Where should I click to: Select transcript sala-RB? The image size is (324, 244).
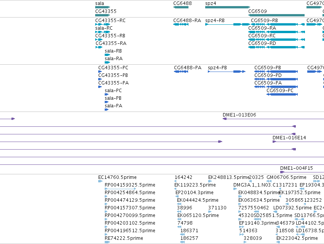[107, 55]
